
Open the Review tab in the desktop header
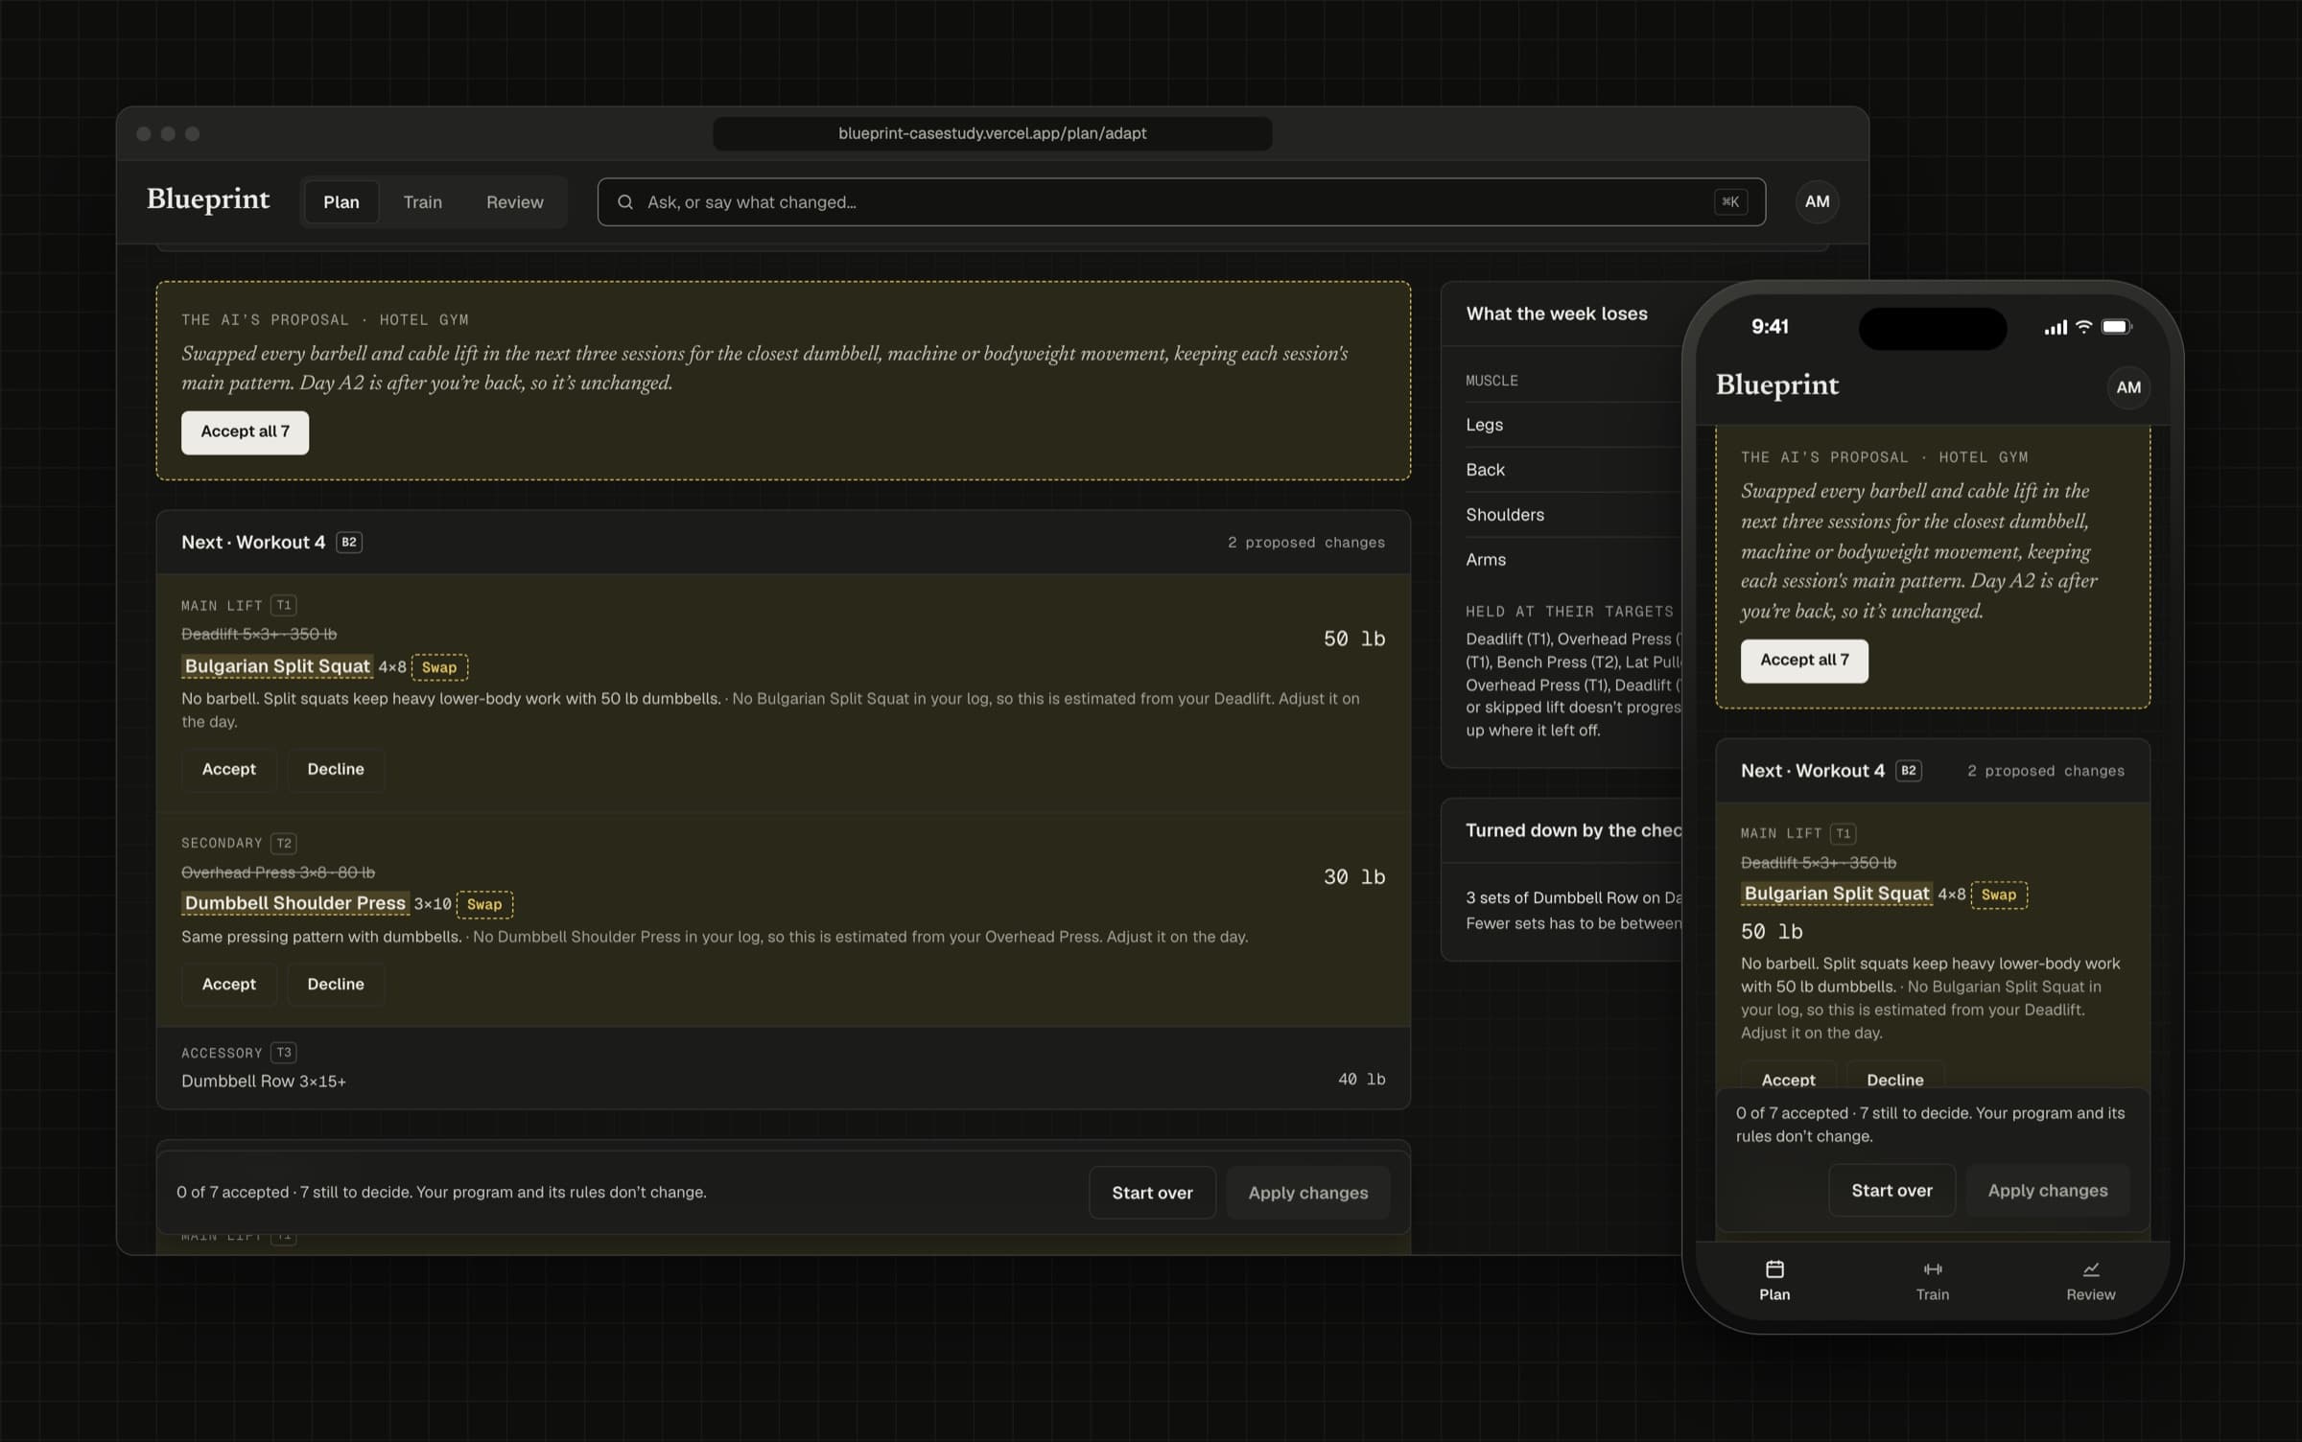[514, 202]
